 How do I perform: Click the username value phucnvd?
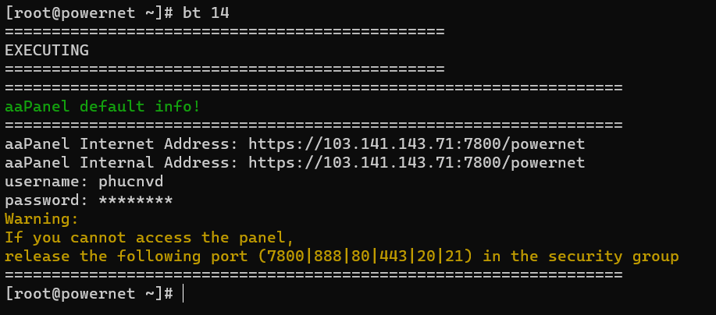coord(130,182)
